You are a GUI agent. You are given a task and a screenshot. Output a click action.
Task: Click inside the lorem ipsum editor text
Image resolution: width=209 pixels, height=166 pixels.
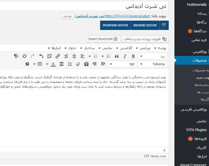tap(83, 82)
